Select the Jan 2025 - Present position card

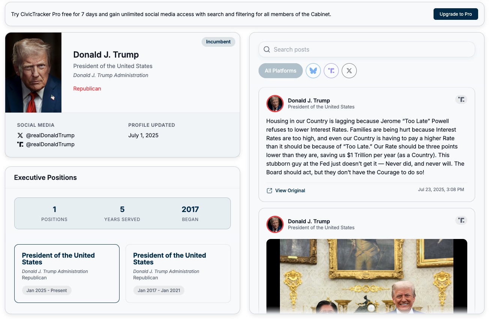(67, 273)
